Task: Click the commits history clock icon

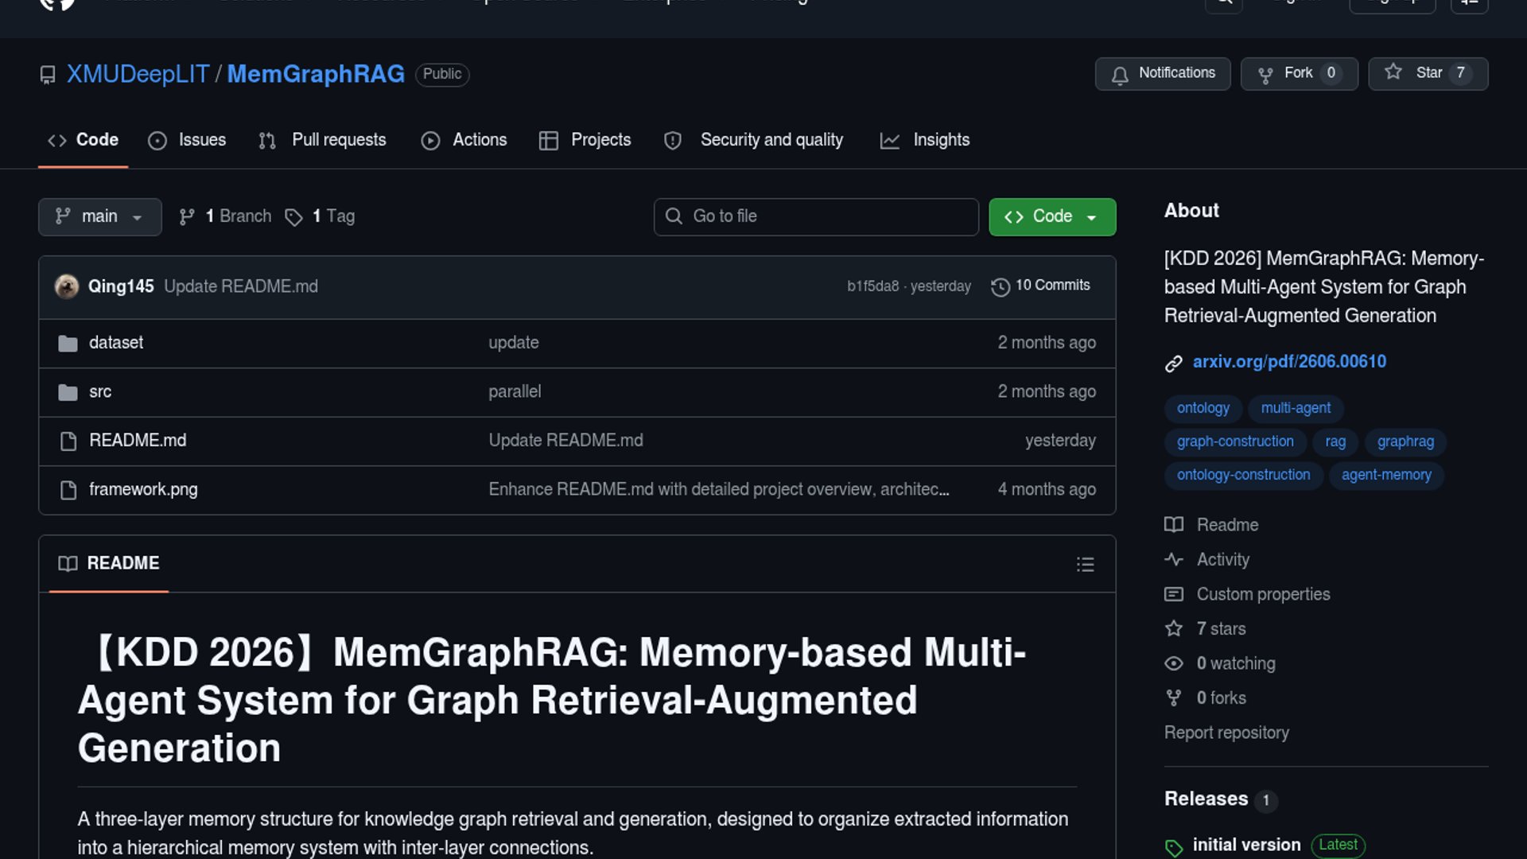Action: [1001, 286]
